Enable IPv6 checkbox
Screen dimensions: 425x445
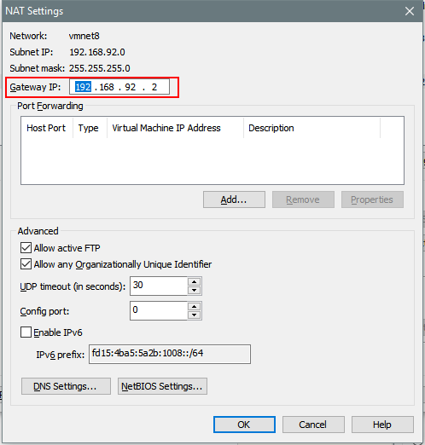(26, 332)
